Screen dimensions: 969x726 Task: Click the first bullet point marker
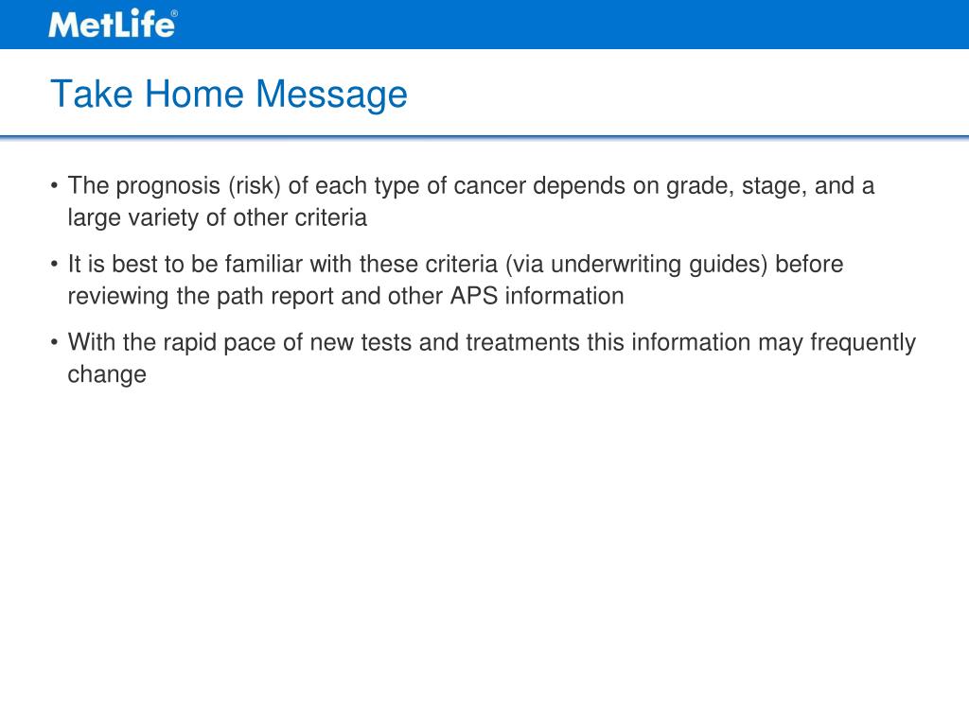54,185
